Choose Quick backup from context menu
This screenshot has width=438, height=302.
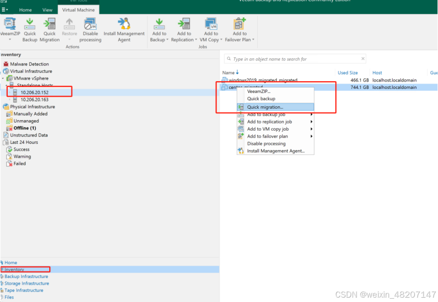[x=275, y=99]
